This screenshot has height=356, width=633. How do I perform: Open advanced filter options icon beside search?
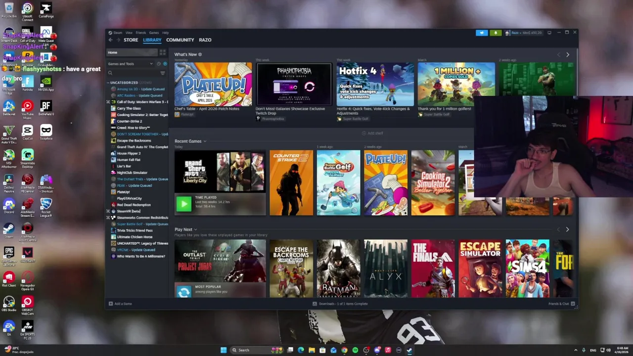(x=162, y=73)
